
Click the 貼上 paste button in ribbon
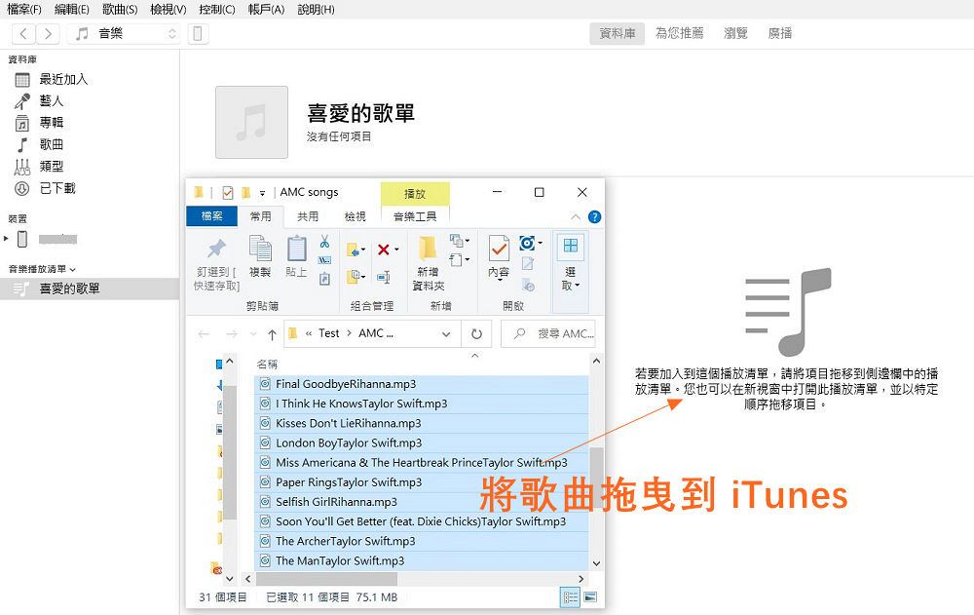click(x=296, y=256)
